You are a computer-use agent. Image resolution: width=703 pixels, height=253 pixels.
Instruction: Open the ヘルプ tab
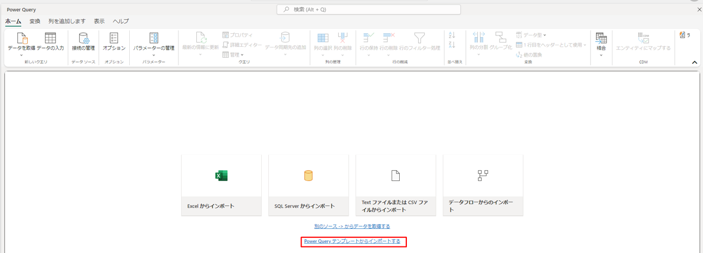pyautogui.click(x=121, y=21)
